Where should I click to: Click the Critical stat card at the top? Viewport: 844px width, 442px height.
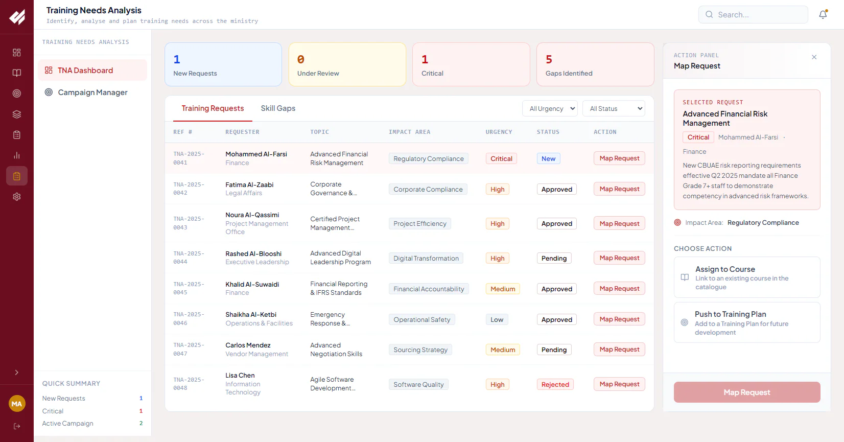(471, 64)
